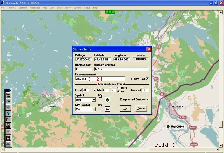Click the UA1COD-1 house station icon on the map

168,126
